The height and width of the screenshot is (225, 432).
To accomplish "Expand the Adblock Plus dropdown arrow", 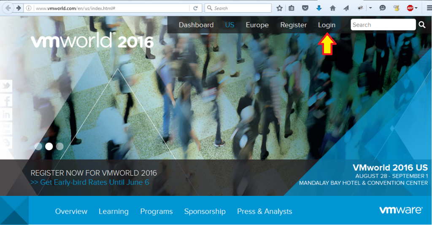I will pyautogui.click(x=416, y=8).
